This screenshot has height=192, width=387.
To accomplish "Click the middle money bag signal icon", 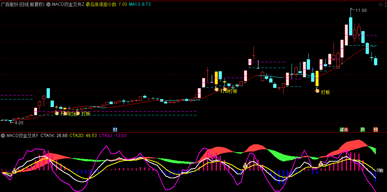I will point(245,166).
